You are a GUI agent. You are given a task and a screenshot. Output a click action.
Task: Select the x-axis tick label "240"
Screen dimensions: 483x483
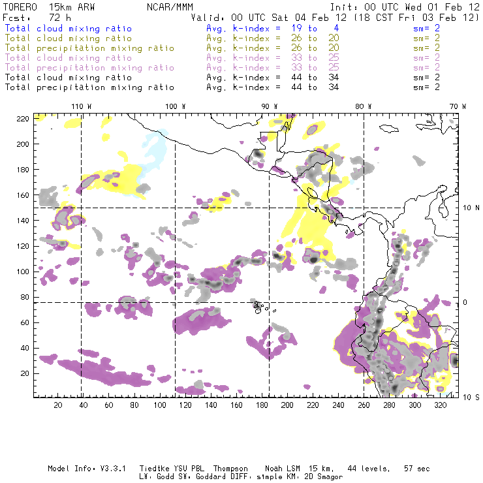click(x=338, y=405)
